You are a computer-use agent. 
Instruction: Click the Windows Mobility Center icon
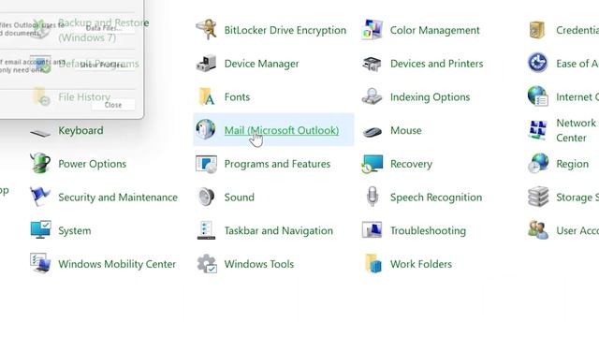tap(40, 263)
